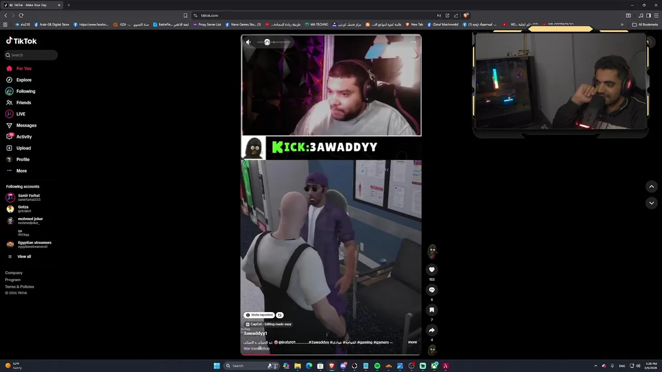Open the All Bookmarks folder

click(645, 24)
